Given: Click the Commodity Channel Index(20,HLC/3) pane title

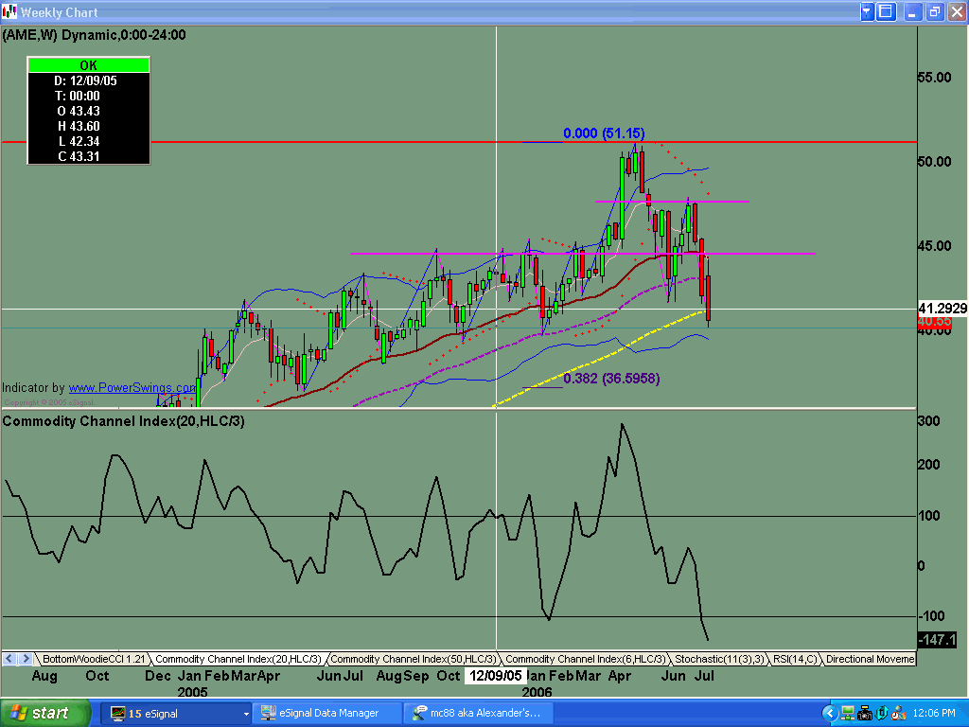Looking at the screenshot, I should 124,421.
